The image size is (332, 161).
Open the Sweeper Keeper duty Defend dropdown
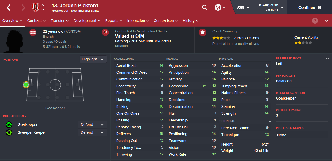(92, 132)
